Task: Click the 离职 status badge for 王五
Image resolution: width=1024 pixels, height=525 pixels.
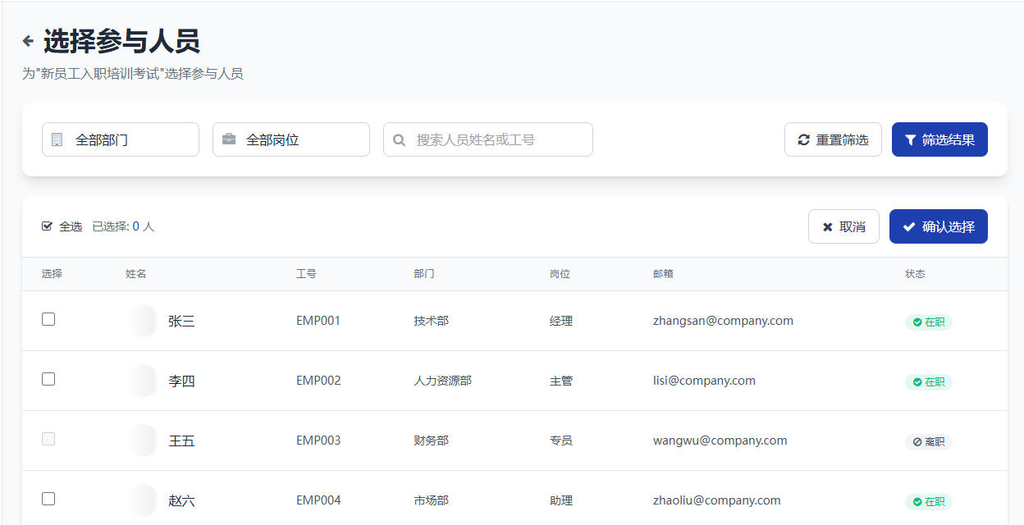Action: click(x=928, y=442)
